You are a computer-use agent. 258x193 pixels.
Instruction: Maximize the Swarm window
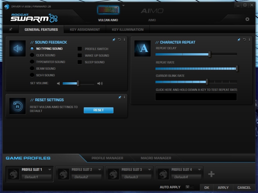[245, 5]
